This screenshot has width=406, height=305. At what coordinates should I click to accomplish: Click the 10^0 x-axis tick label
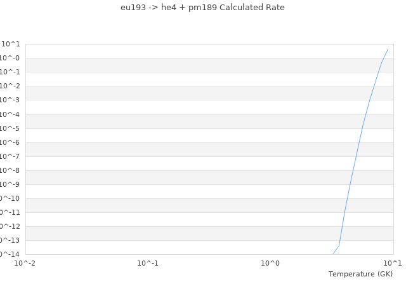[270, 262]
